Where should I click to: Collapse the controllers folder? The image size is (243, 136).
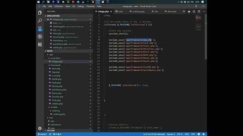coord(55,58)
